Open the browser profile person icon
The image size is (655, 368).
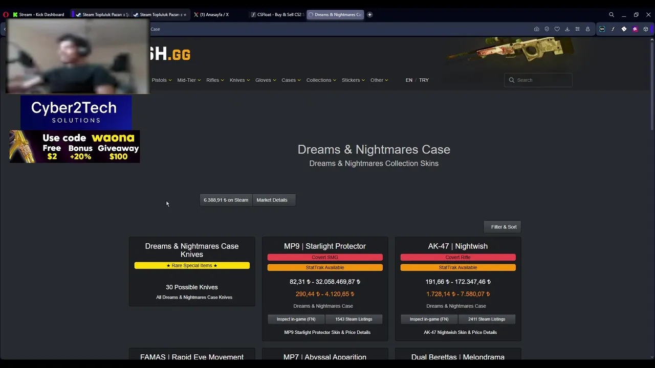tap(587, 29)
